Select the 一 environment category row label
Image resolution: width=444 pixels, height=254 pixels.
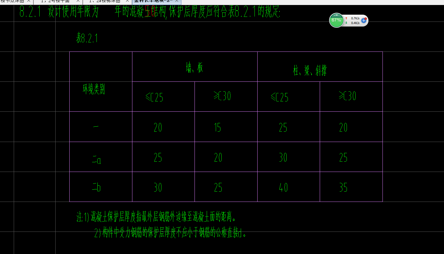(96, 127)
